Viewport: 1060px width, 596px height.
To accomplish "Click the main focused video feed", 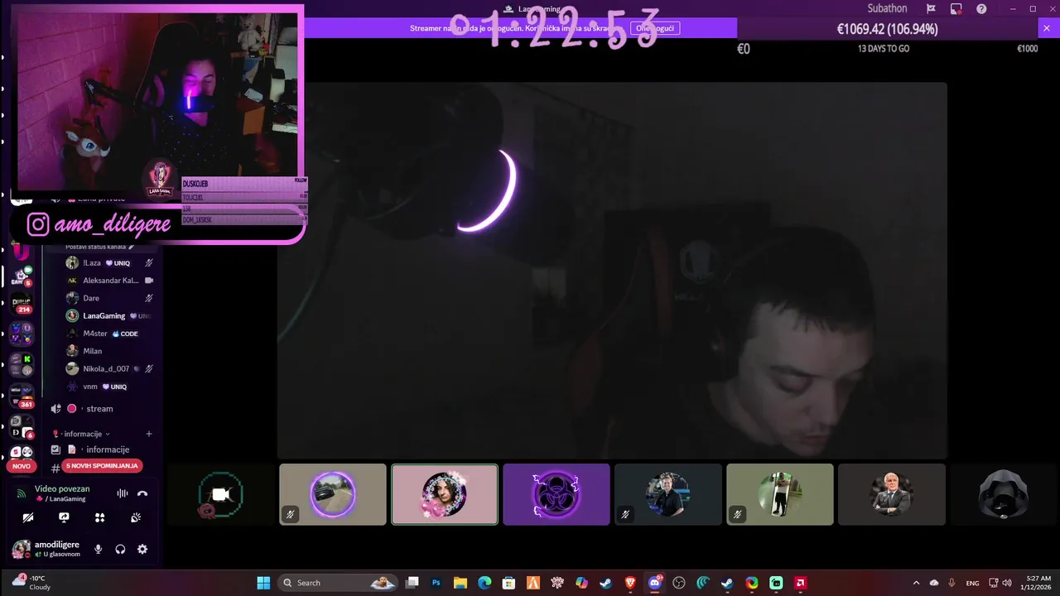I will 612,270.
